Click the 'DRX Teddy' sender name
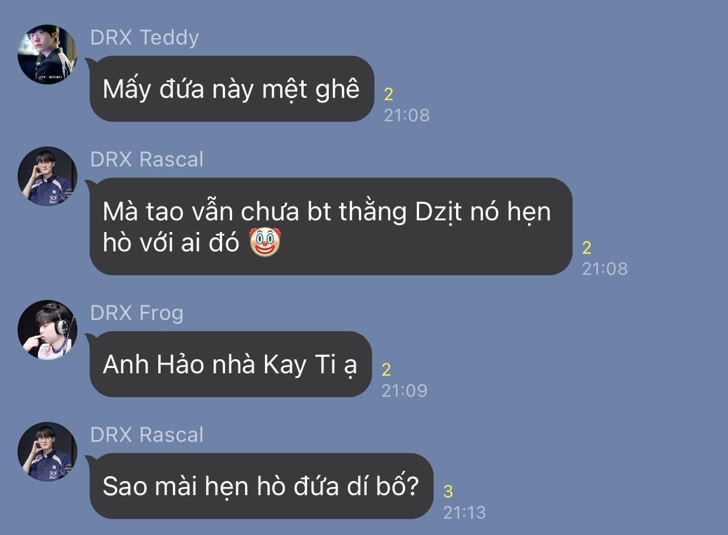Viewport: 728px width, 535px height. [145, 38]
